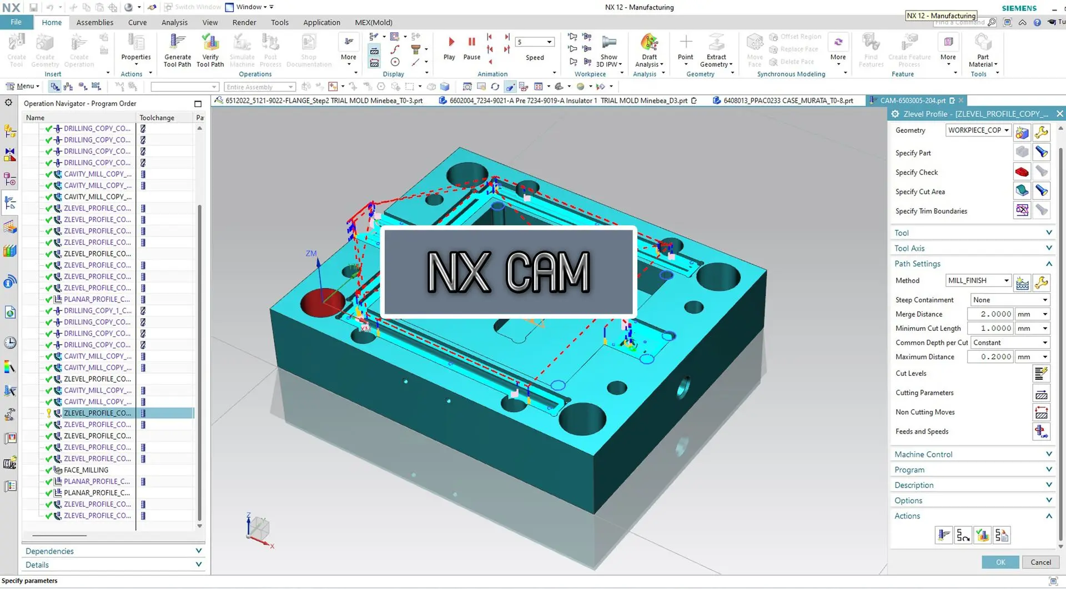This screenshot has height=589, width=1066.
Task: Open Merge Distance unit mm dropdown
Action: 1033,314
